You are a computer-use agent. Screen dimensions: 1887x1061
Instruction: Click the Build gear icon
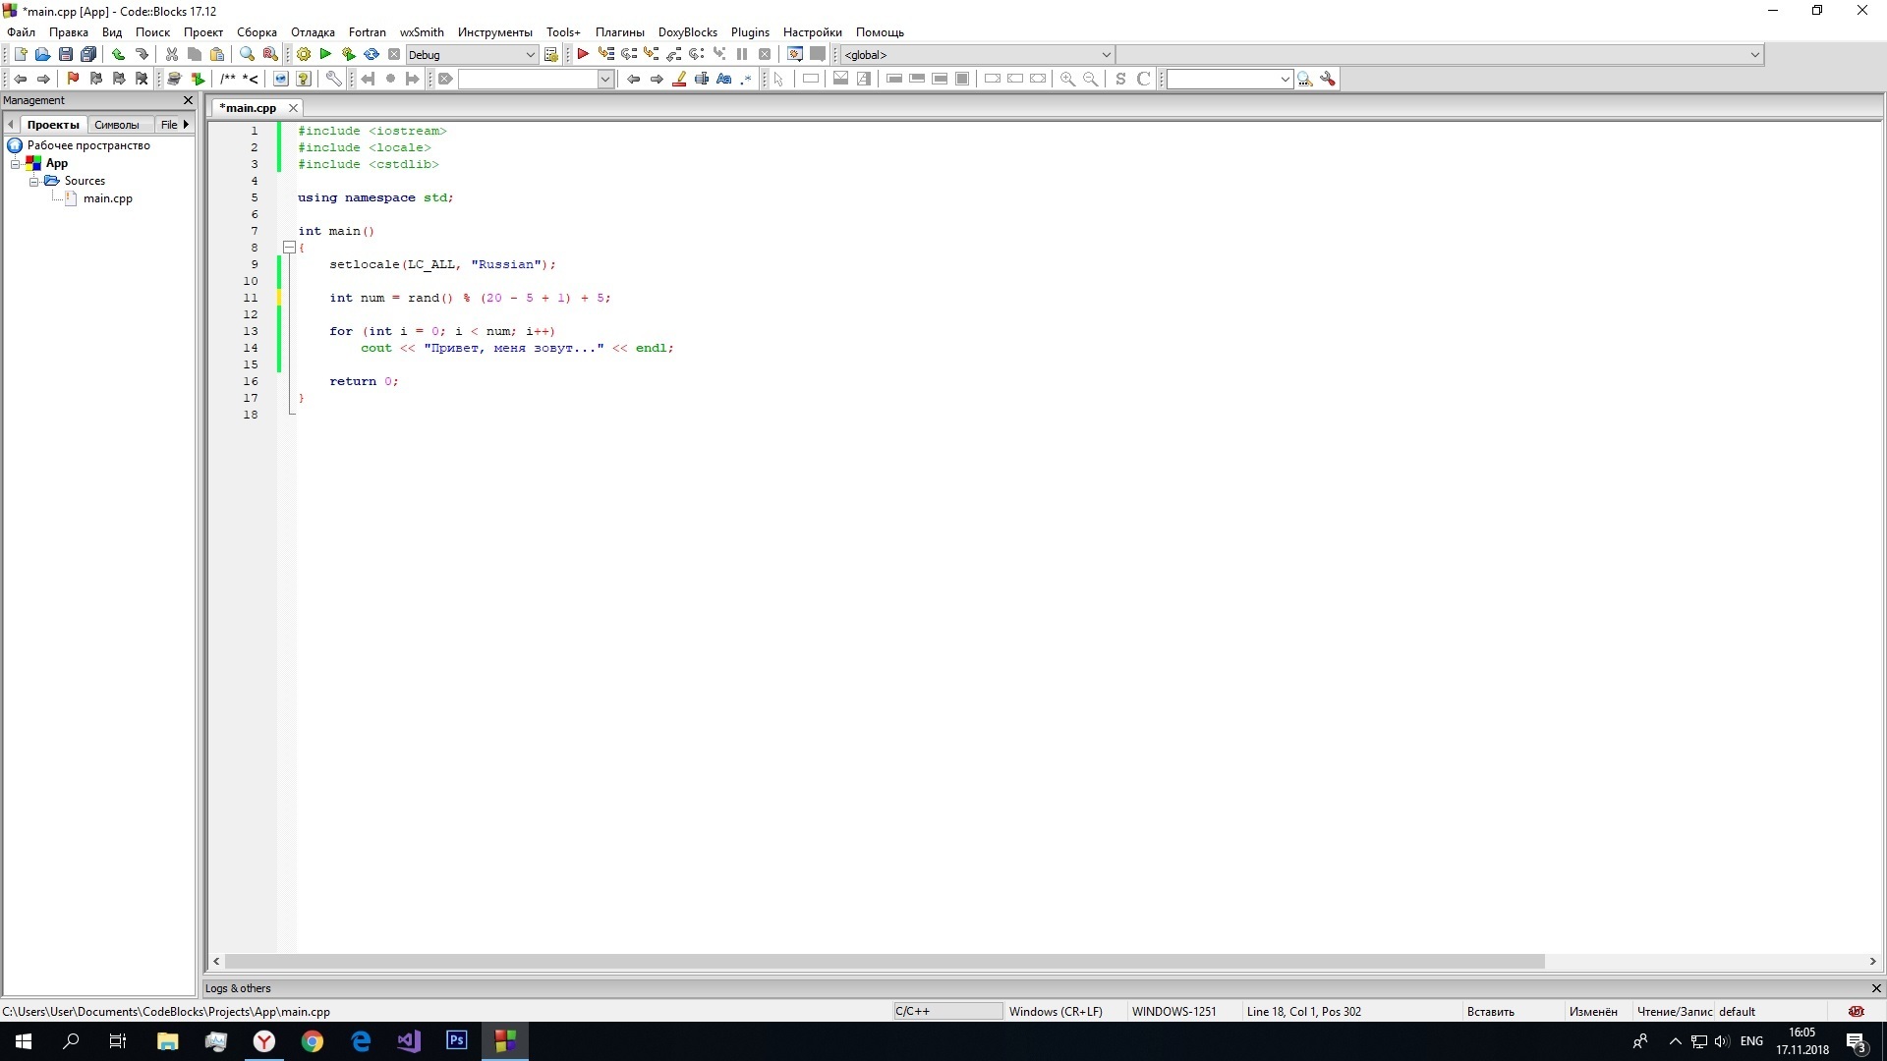point(304,55)
